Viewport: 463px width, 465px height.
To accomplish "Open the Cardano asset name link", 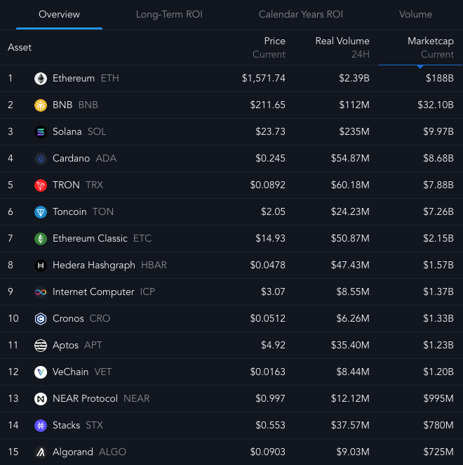I will [71, 158].
